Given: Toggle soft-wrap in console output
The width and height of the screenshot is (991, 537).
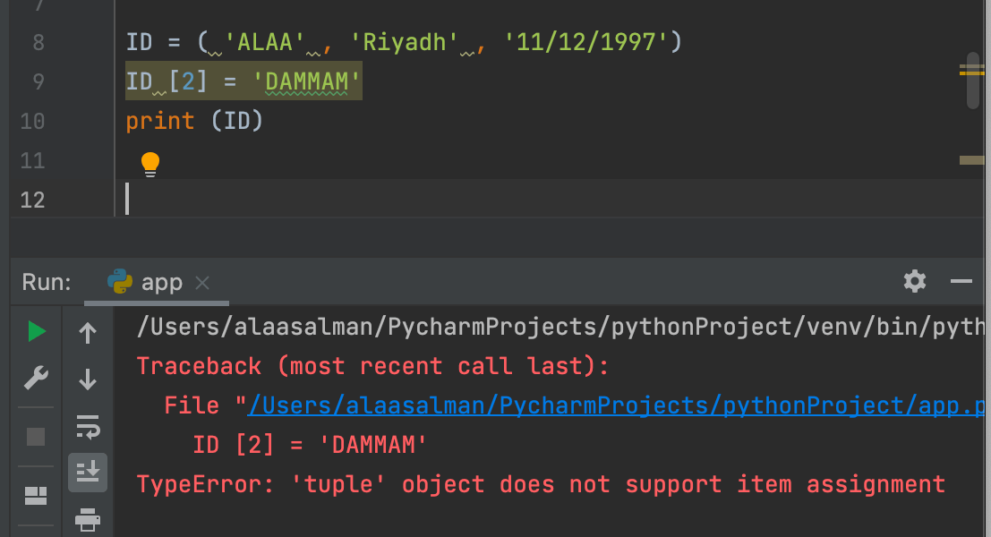Looking at the screenshot, I should [87, 426].
